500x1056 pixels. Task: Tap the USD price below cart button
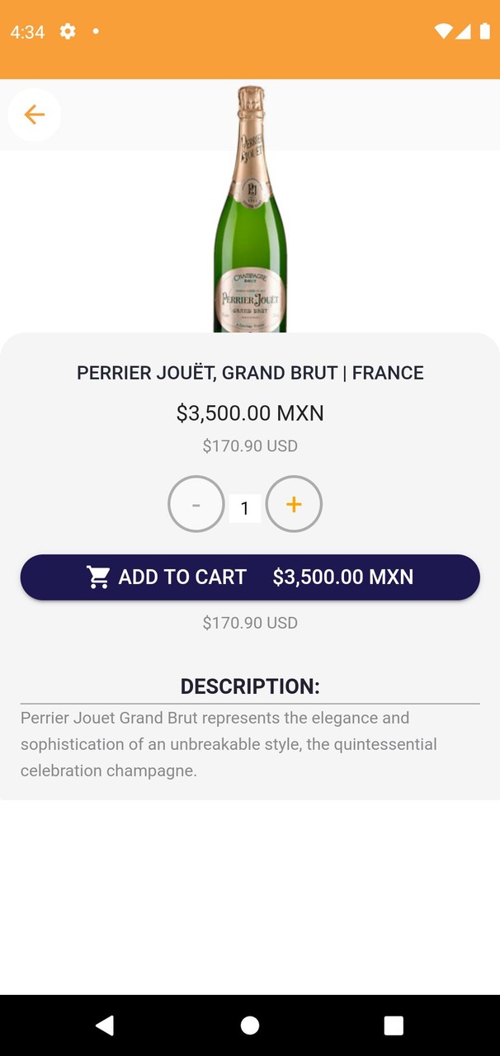point(250,623)
